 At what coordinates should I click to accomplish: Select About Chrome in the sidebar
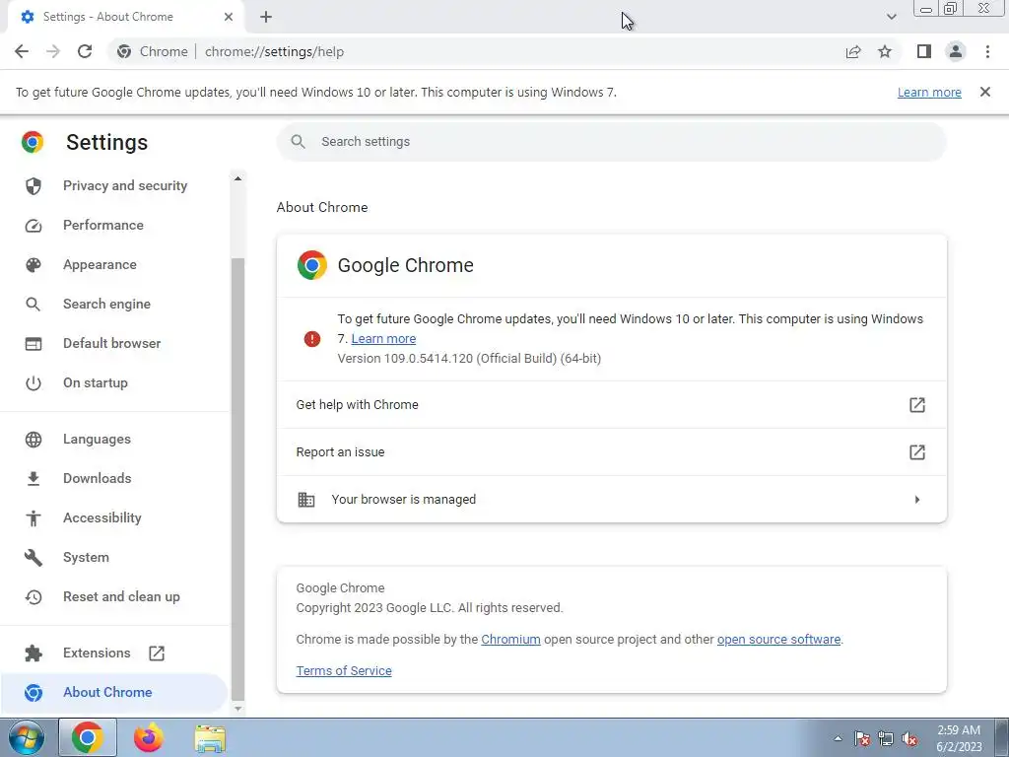pos(114,692)
